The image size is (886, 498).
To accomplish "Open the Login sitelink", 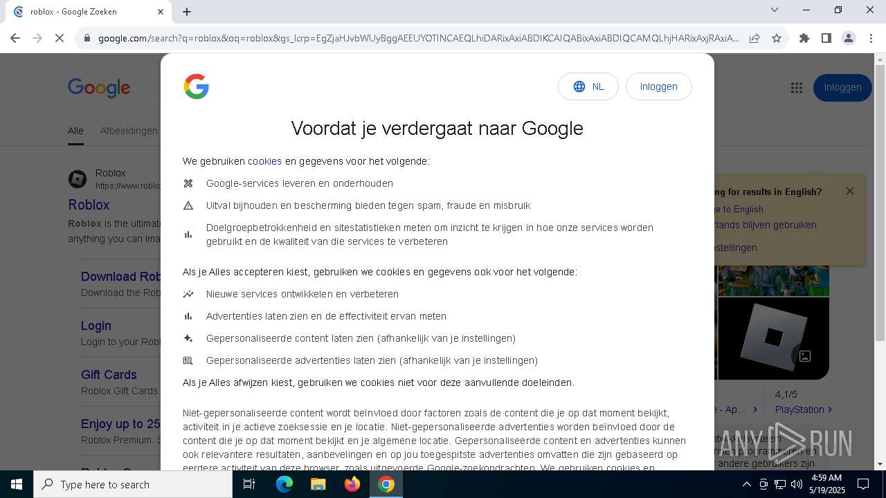I will coord(96,325).
